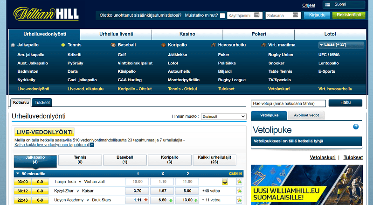Click the green Rekisteröinti button
This screenshot has height=205, width=373.
(x=349, y=15)
